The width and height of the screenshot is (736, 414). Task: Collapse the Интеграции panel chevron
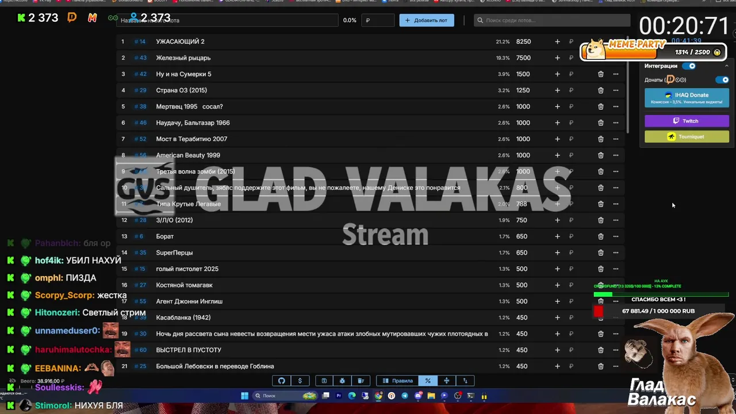(726, 66)
